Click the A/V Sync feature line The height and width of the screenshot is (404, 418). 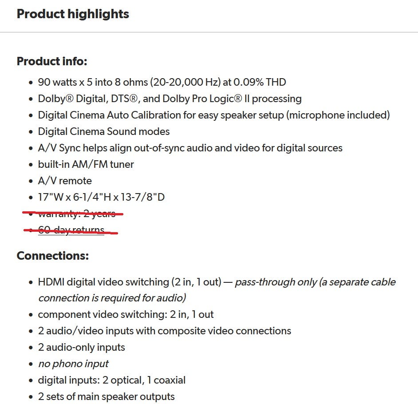190,148
